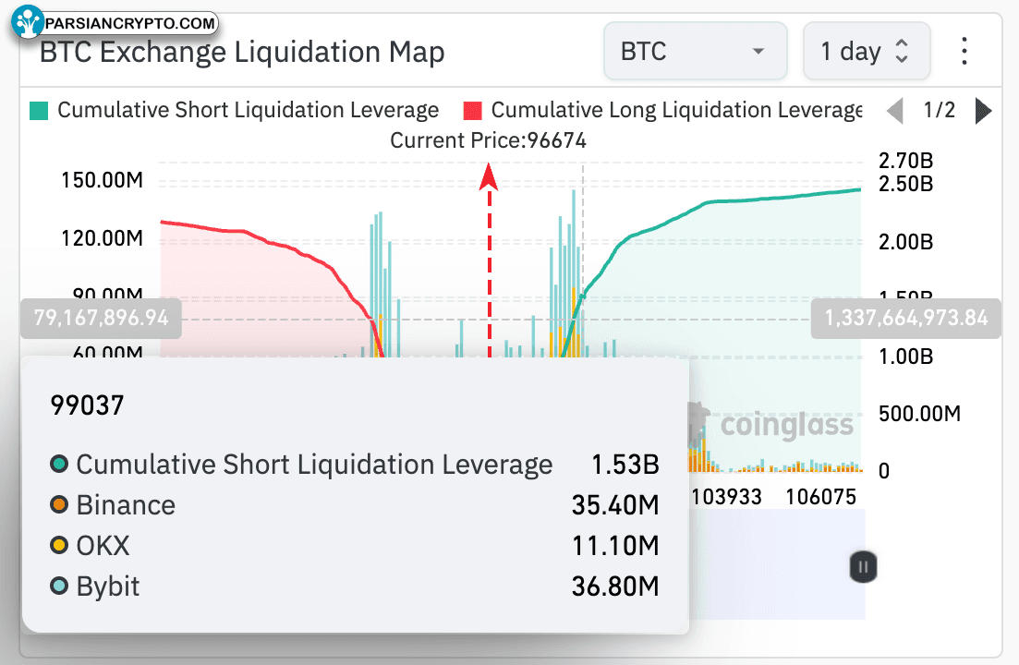This screenshot has width=1019, height=665.
Task: Click the pause handle on range slider
Action: (x=863, y=567)
